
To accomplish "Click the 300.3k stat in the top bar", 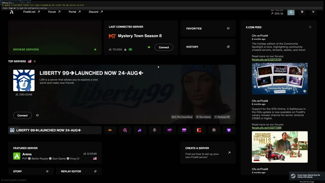I will (277, 13).
